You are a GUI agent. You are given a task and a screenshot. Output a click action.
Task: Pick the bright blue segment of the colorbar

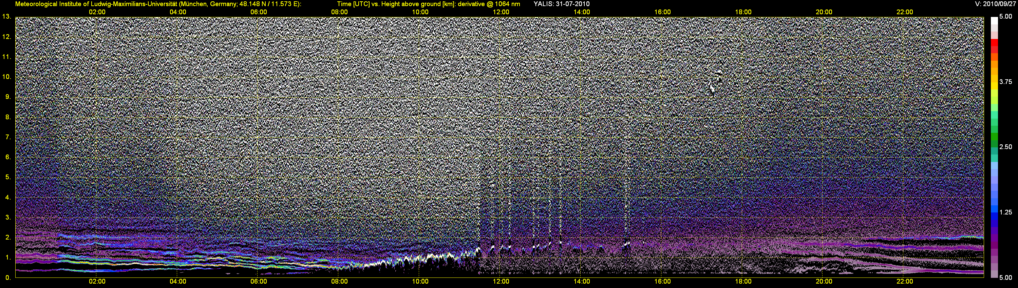[994, 209]
